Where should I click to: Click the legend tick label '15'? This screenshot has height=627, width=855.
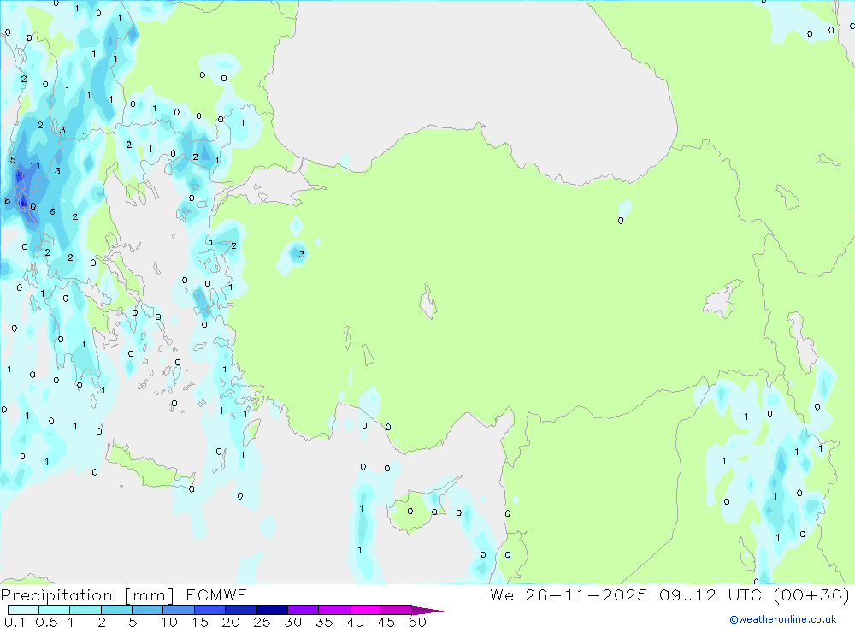[x=199, y=622]
